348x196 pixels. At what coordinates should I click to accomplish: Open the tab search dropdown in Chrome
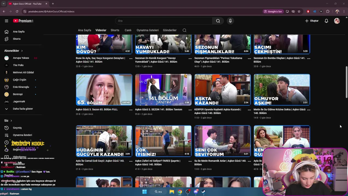coord(4,4)
